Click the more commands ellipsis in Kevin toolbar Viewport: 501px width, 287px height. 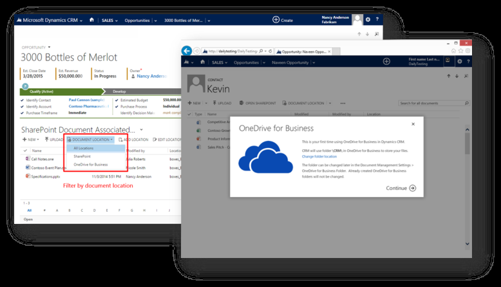point(343,104)
